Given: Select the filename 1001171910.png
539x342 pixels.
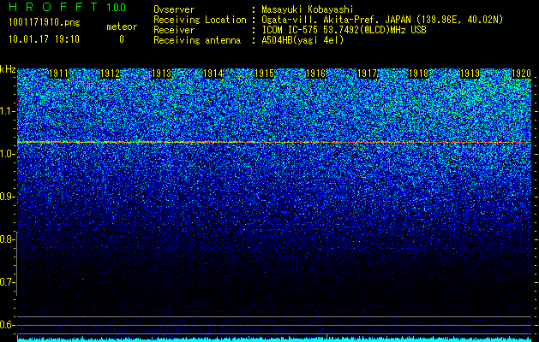Looking at the screenshot, I should [45, 23].
